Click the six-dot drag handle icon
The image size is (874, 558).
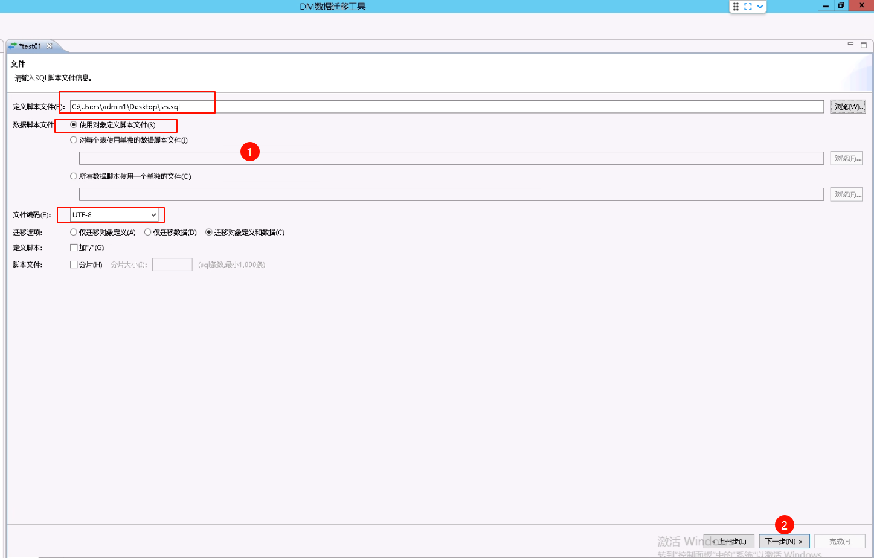(x=736, y=7)
